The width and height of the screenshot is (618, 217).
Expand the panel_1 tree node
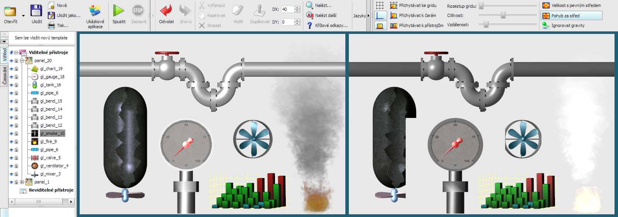[x=22, y=182]
